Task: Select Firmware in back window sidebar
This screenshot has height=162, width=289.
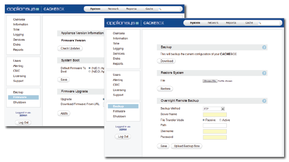Action: (x=23, y=97)
